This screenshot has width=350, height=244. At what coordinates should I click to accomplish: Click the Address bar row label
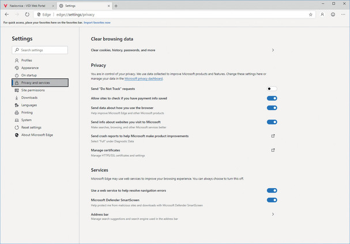[100, 215]
